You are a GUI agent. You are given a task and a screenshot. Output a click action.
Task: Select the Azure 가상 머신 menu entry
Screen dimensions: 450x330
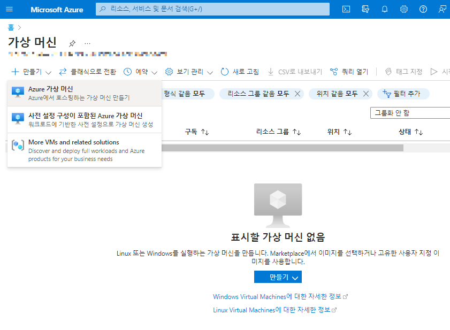point(85,93)
